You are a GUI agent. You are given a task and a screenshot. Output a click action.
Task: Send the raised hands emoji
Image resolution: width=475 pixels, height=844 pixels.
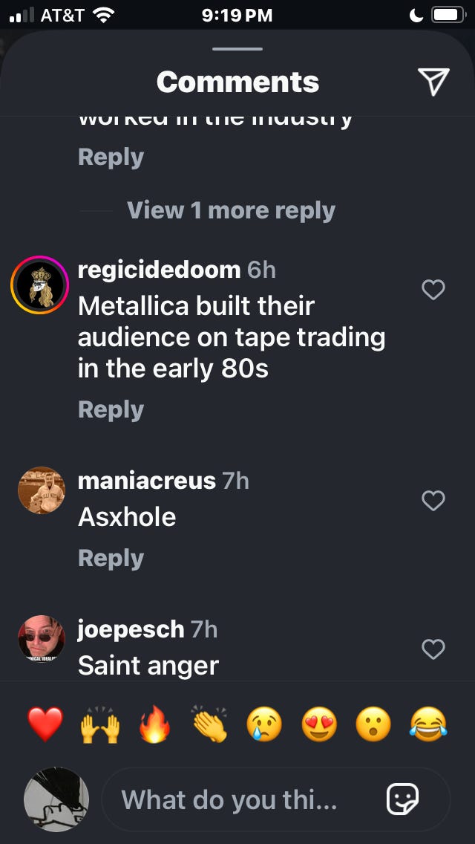coord(100,724)
